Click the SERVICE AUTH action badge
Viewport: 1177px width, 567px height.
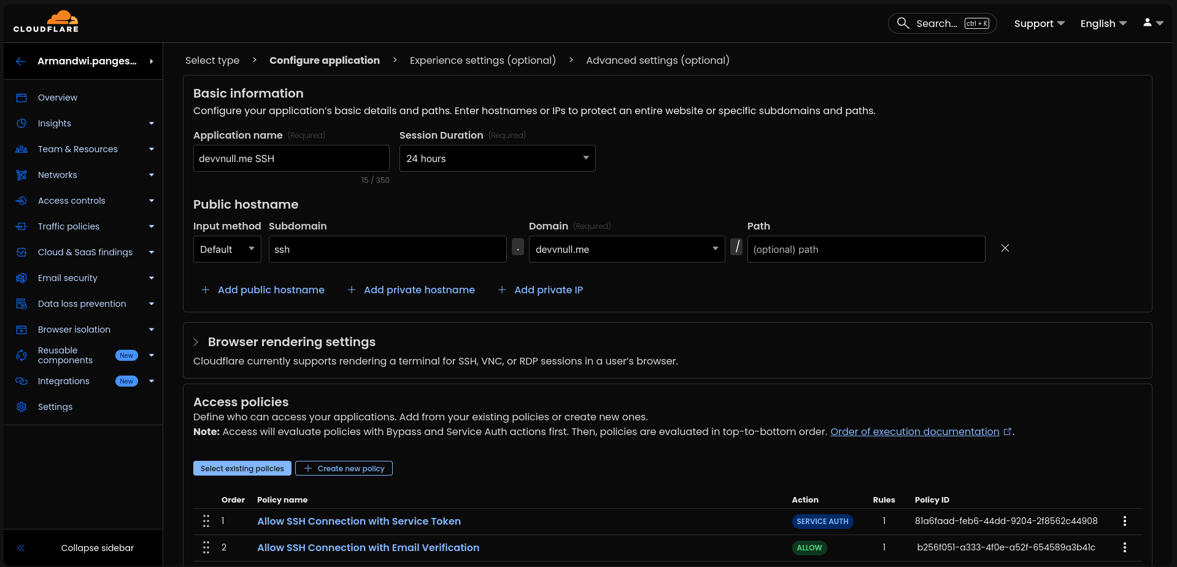822,522
